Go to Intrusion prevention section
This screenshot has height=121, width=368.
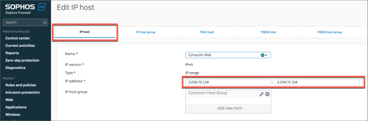click(x=23, y=92)
